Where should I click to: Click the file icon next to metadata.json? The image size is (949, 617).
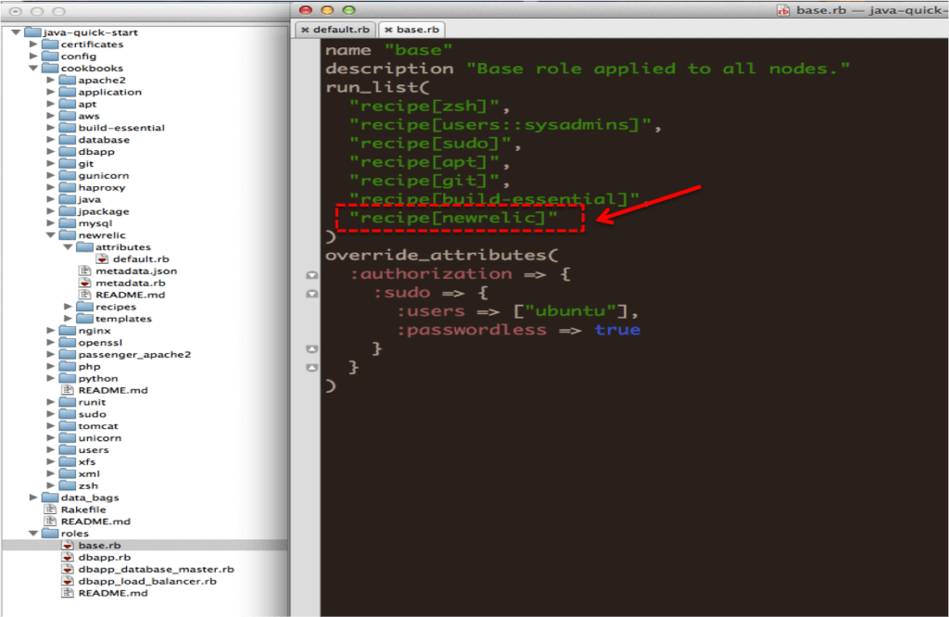[x=85, y=271]
